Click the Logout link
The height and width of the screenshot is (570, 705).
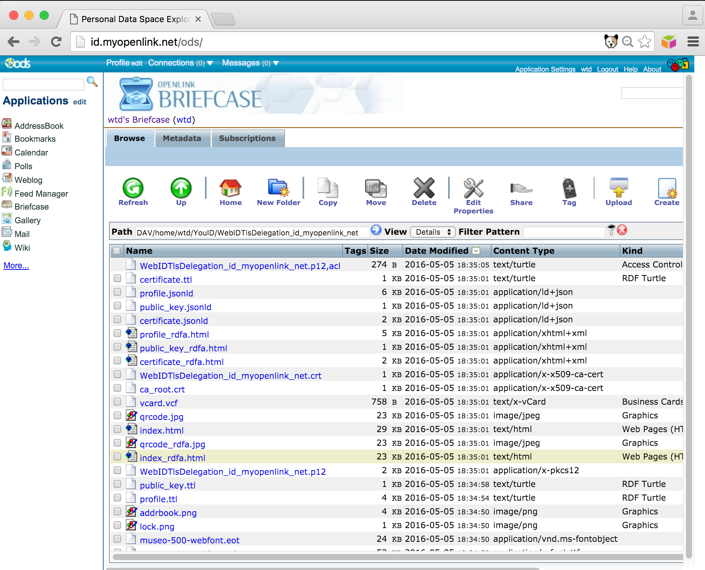click(607, 69)
